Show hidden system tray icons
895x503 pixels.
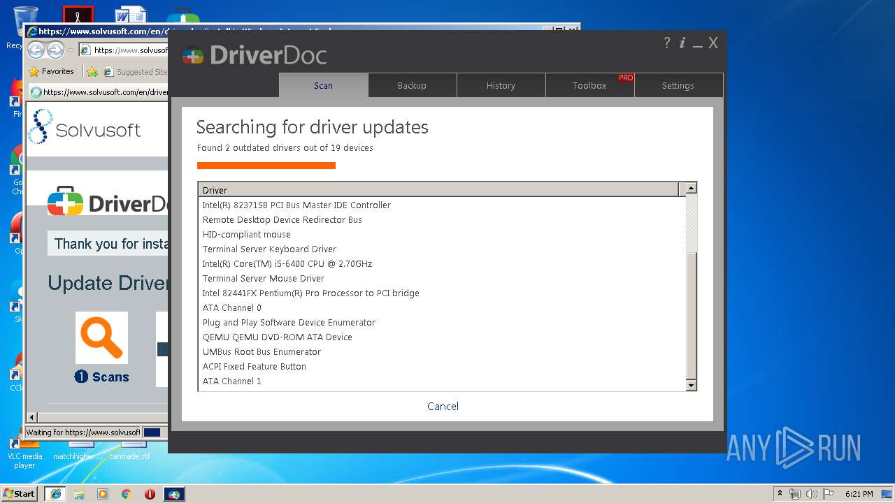[780, 494]
